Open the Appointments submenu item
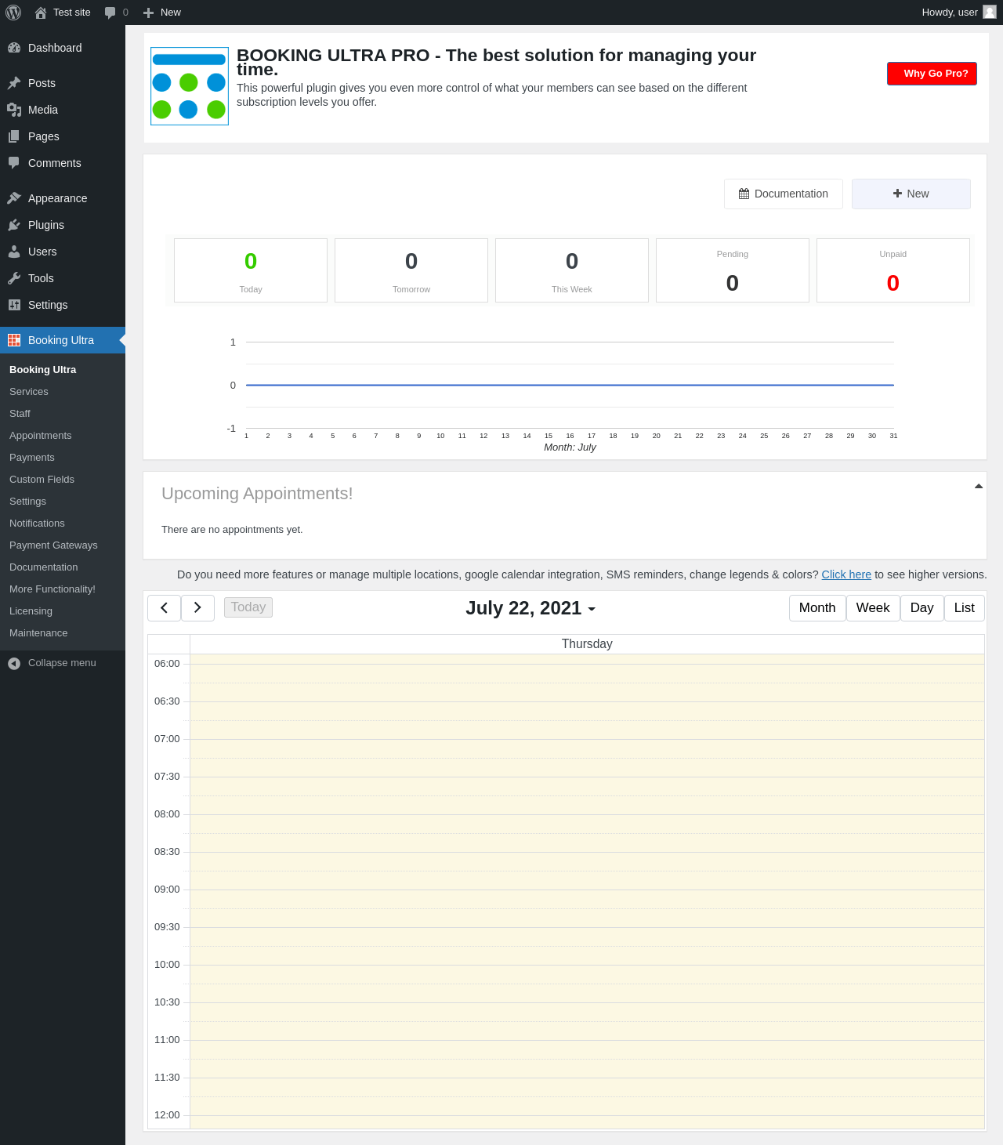 click(x=41, y=436)
